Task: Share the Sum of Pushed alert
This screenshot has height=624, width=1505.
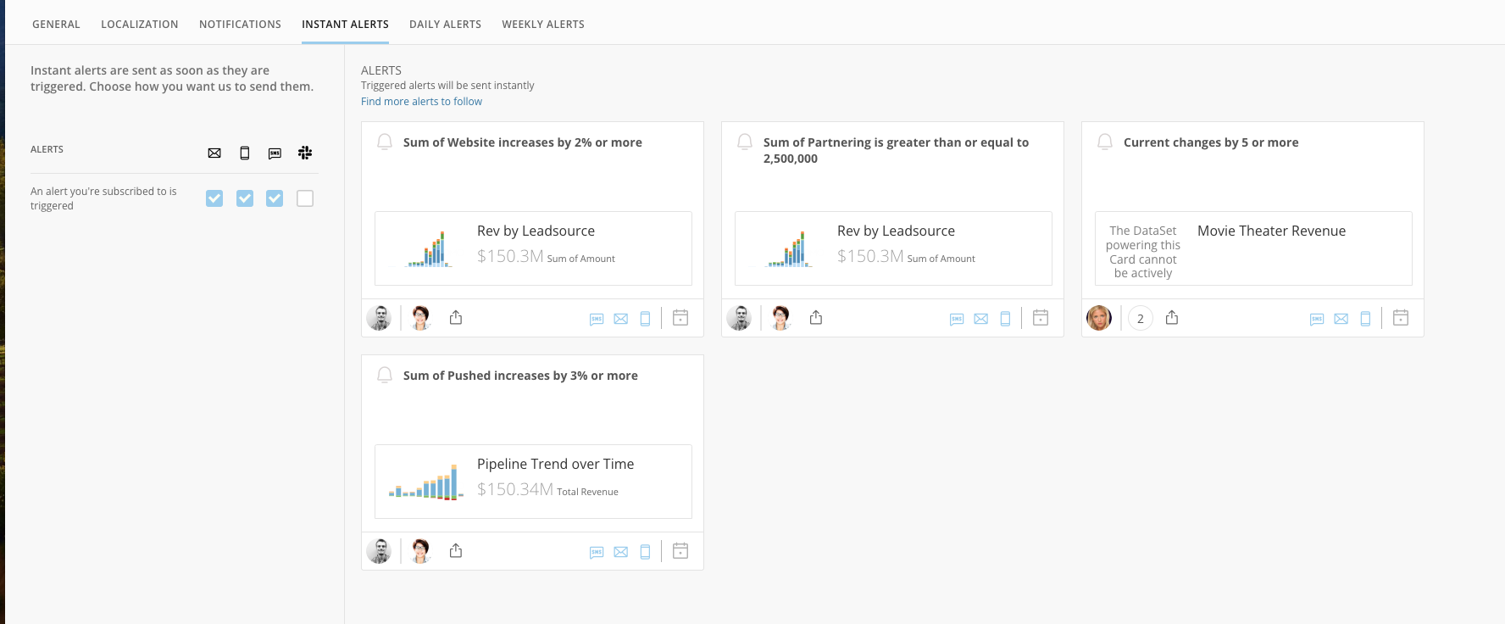Action: (456, 550)
